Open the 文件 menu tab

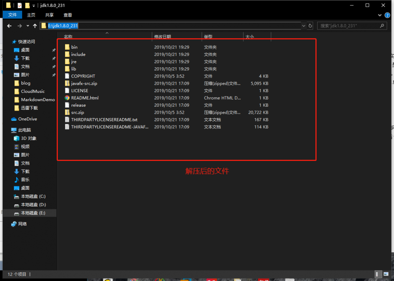coord(12,15)
